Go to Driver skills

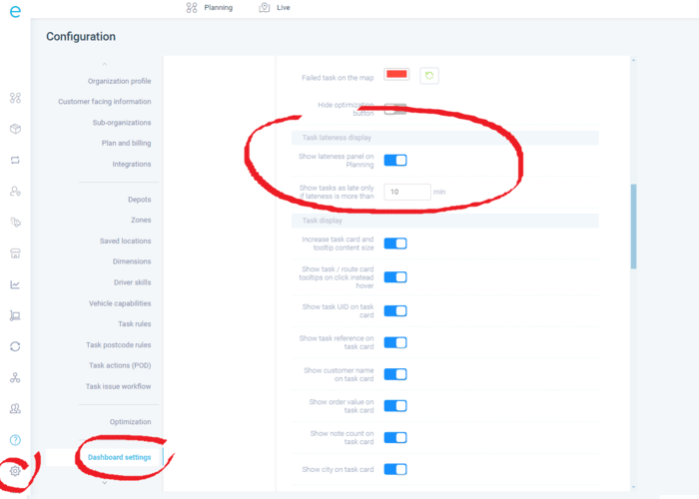133,282
